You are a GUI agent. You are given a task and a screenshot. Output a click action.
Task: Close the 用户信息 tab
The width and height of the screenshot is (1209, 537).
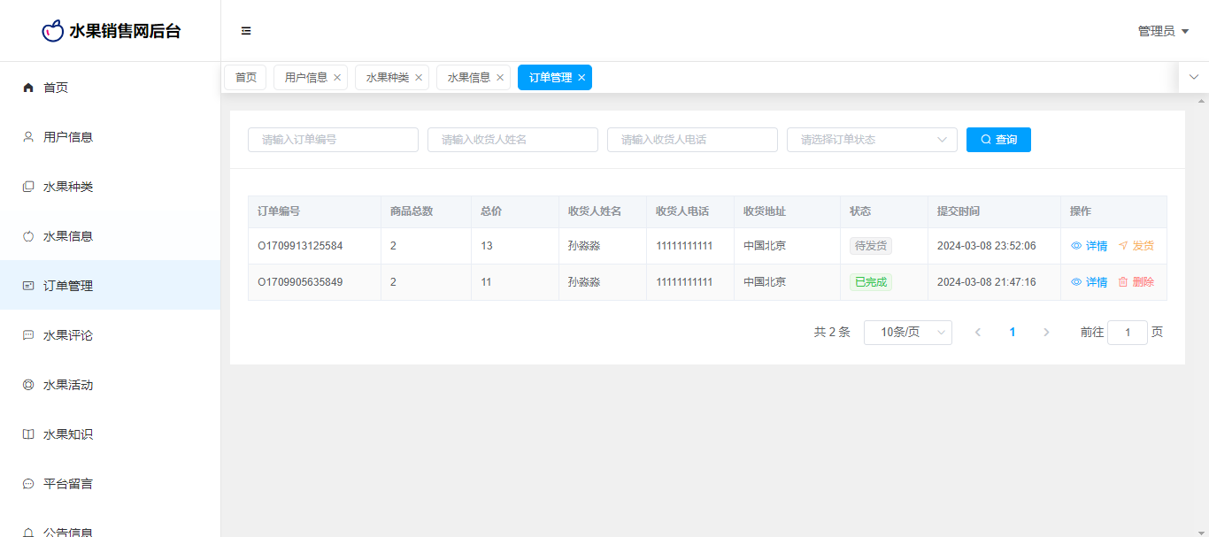[337, 78]
